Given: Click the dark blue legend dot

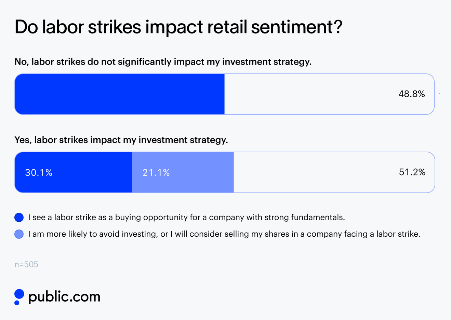Looking at the screenshot, I should pos(19,217).
